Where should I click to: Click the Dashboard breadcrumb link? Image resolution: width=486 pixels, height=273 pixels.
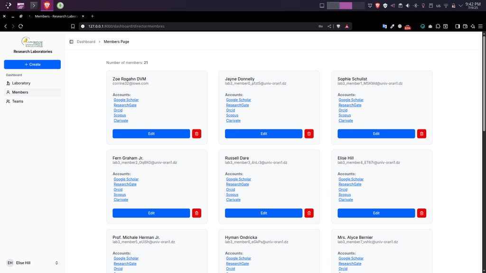coord(86,42)
